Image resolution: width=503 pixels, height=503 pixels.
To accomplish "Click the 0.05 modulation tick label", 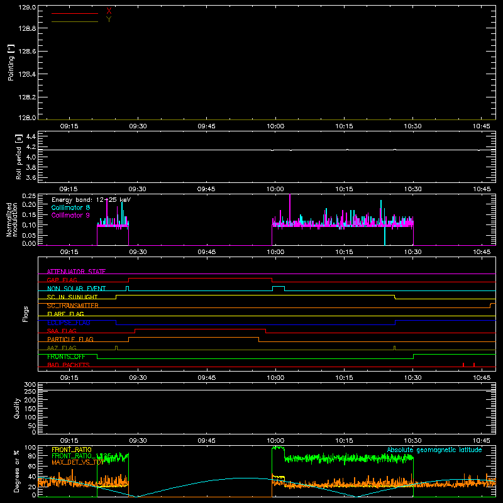I will 29,235.
